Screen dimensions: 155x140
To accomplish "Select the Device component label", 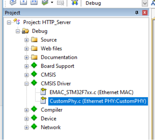I will [49, 119].
